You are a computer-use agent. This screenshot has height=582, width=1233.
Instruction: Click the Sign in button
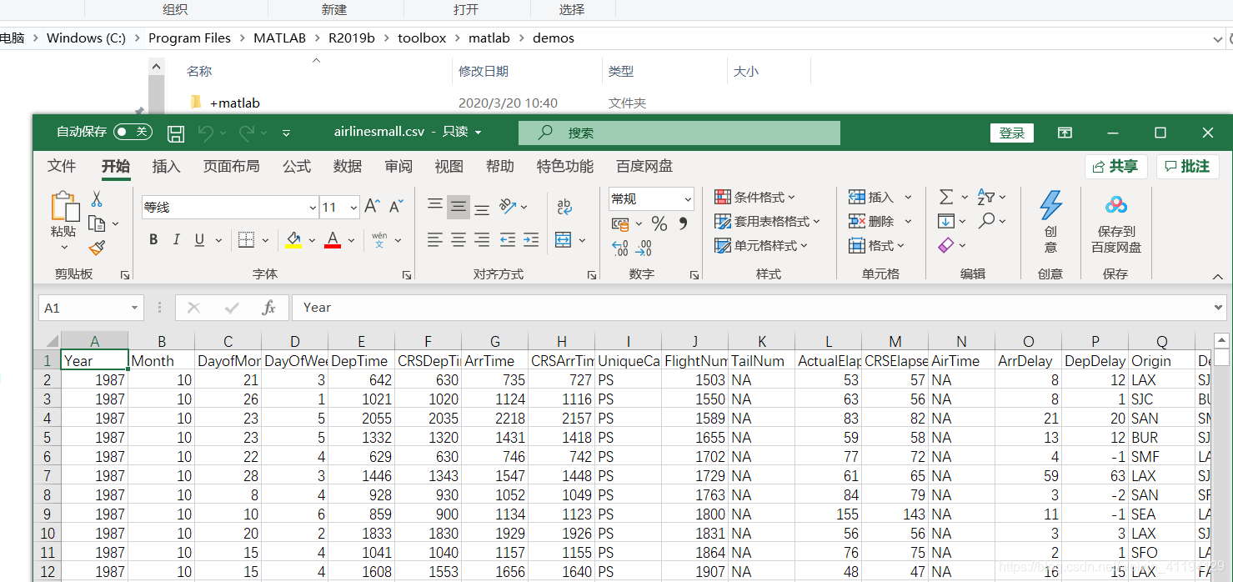(x=1012, y=133)
